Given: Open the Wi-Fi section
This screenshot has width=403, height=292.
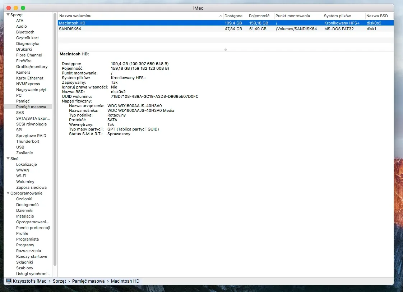Looking at the screenshot, I should coord(21,176).
